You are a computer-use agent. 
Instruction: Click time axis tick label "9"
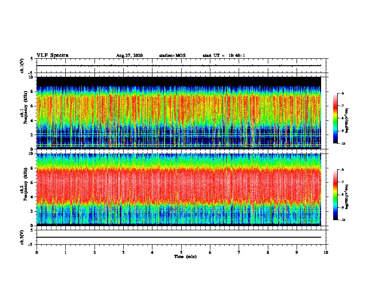click(297, 252)
